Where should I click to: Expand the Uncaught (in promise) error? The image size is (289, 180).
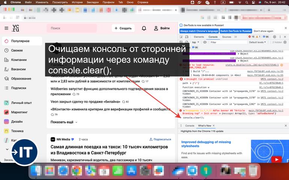(185, 79)
